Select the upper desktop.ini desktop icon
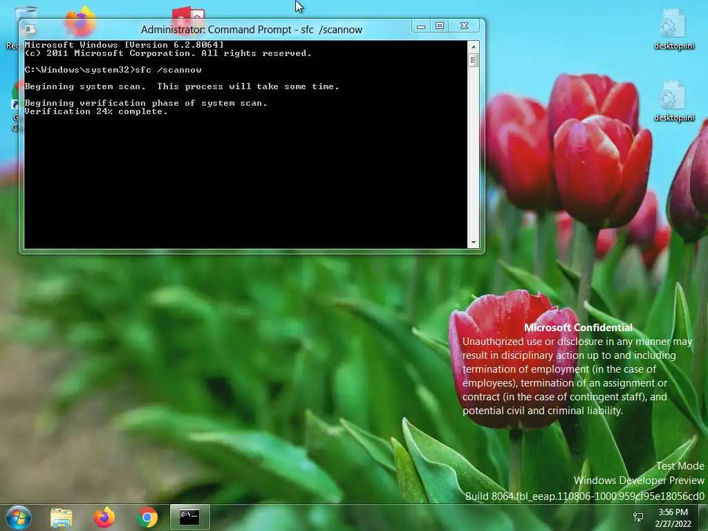The height and width of the screenshot is (531, 708). pos(673,30)
